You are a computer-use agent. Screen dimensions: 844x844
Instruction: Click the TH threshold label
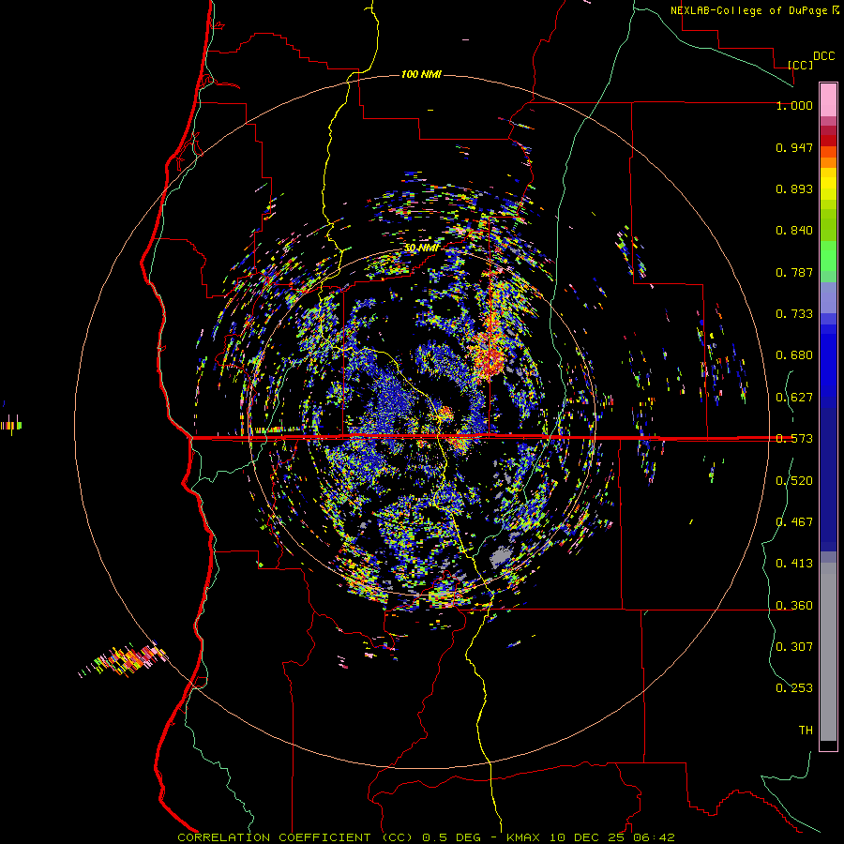click(806, 731)
